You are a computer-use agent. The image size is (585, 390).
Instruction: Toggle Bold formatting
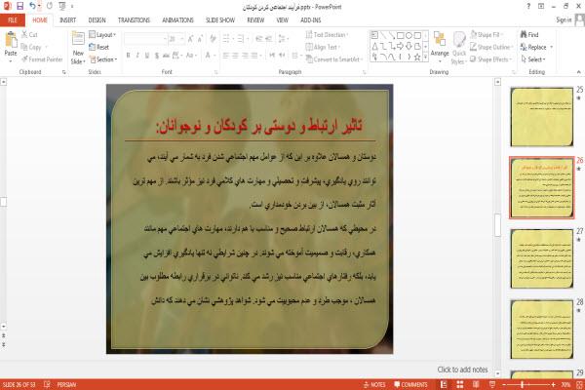point(128,56)
